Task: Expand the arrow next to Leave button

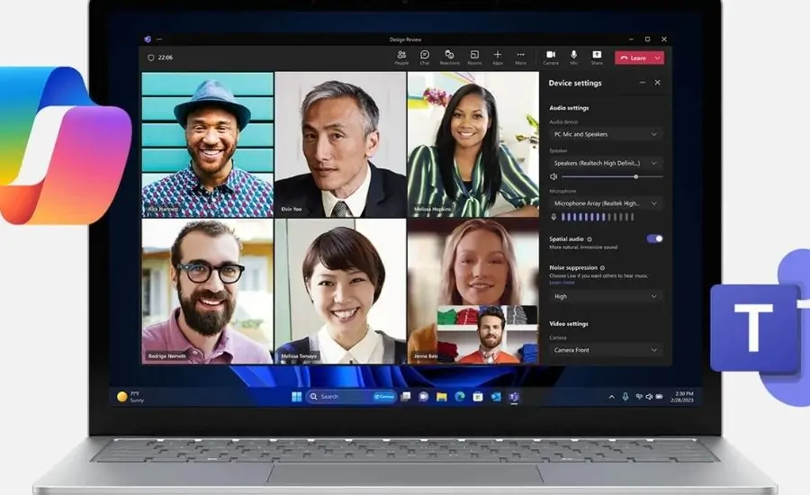Action: click(658, 58)
